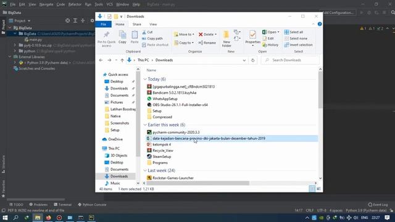This screenshot has width=395, height=222.
Task: Click the New folder icon
Action: point(227,35)
